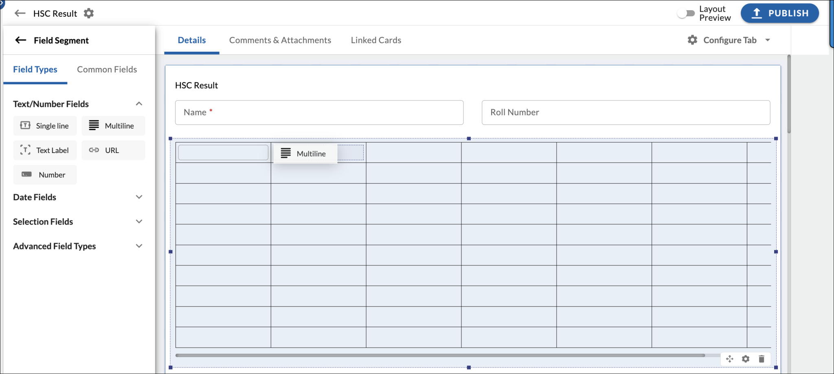This screenshot has width=834, height=374.
Task: Click the Name input field
Action: point(319,112)
